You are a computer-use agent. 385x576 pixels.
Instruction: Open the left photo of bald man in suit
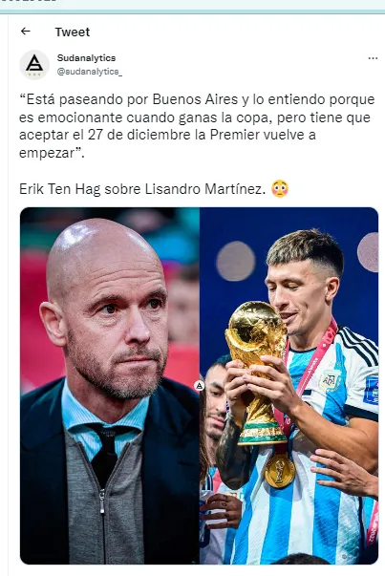(110, 386)
